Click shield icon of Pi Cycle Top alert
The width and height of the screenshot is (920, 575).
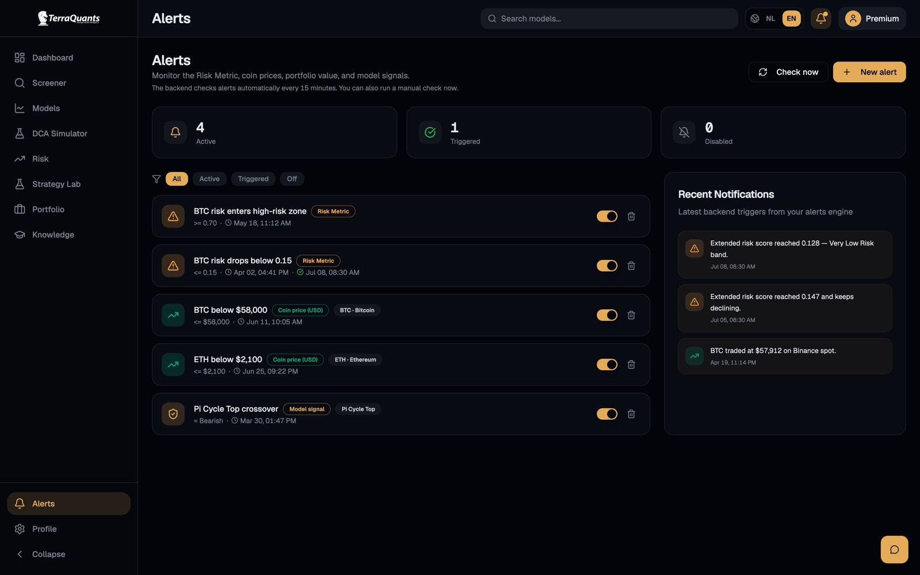pos(173,414)
